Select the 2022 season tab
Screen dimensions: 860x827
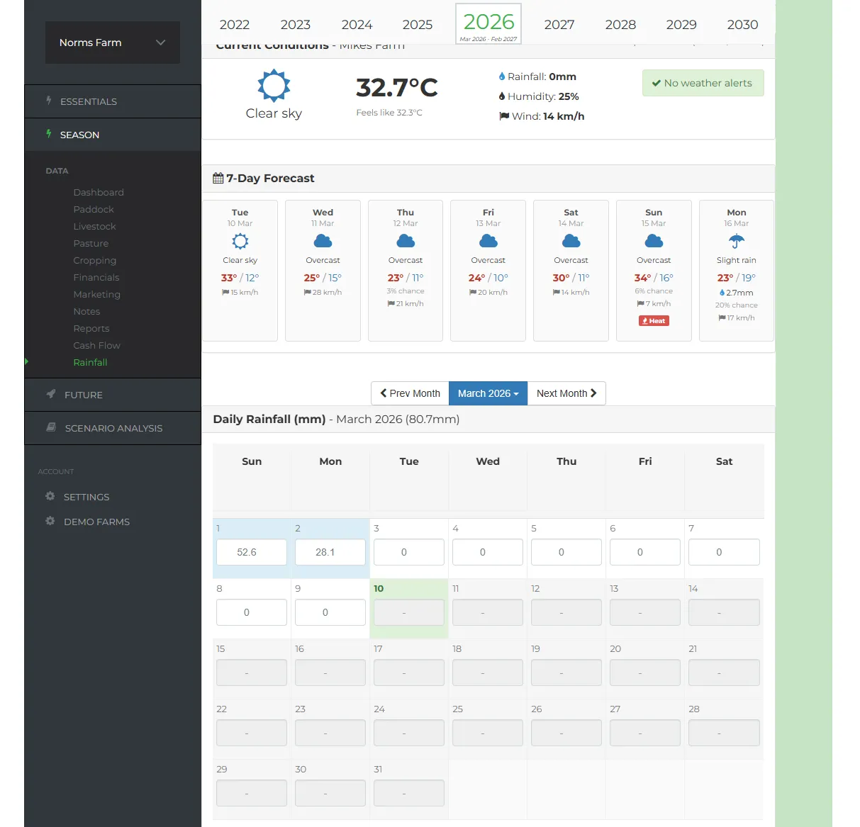click(235, 24)
